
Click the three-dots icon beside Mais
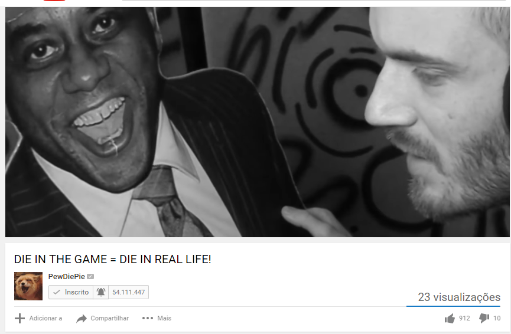point(148,318)
